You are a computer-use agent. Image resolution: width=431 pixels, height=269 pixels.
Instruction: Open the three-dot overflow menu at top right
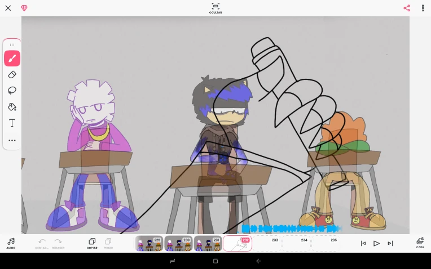(x=423, y=8)
